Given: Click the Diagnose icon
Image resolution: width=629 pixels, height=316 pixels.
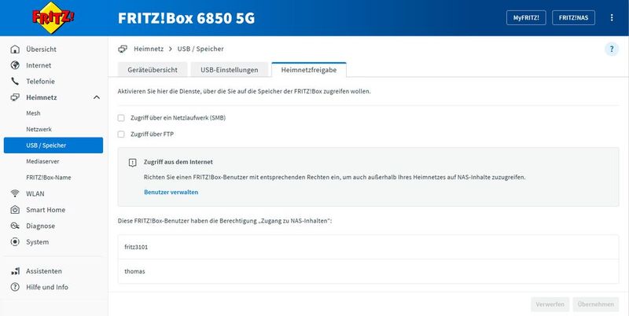Looking at the screenshot, I should pos(15,226).
